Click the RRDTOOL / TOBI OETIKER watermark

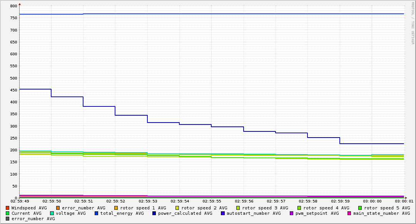coord(413,23)
